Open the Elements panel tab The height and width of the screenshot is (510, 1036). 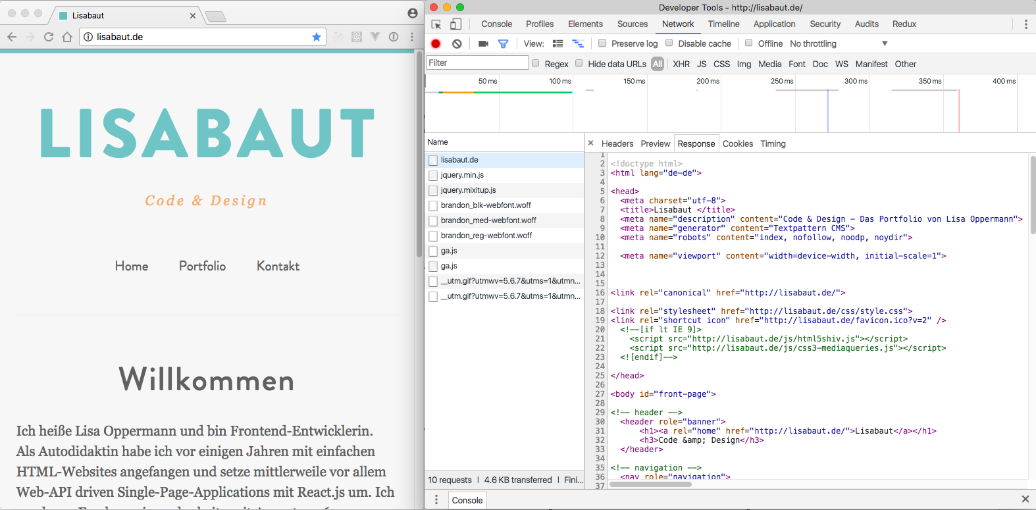coord(585,24)
